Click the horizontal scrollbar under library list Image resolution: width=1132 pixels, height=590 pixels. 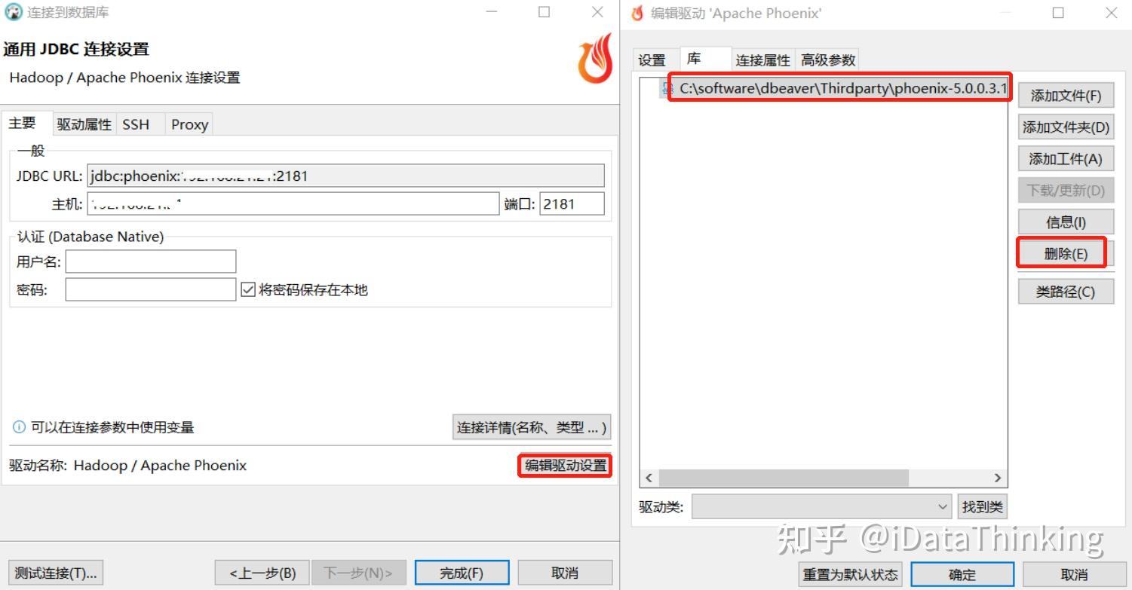[784, 478]
